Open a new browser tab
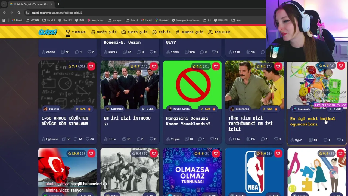This screenshot has width=348, height=196. tap(58, 4)
